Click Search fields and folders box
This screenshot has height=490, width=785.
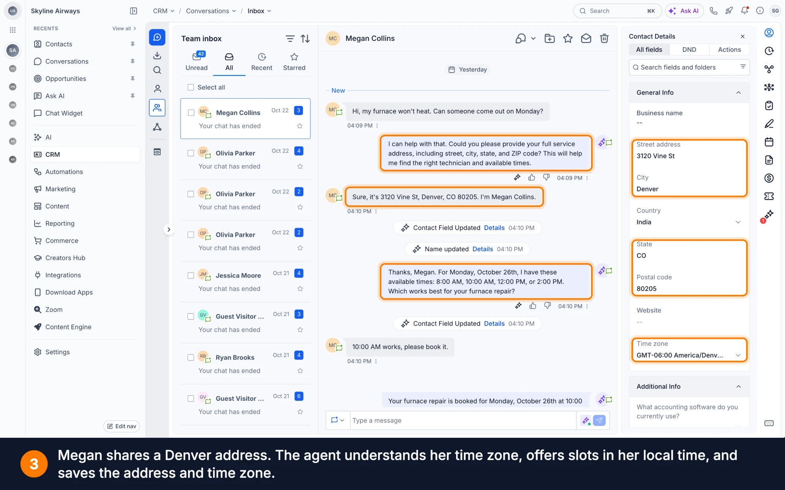[x=689, y=68]
